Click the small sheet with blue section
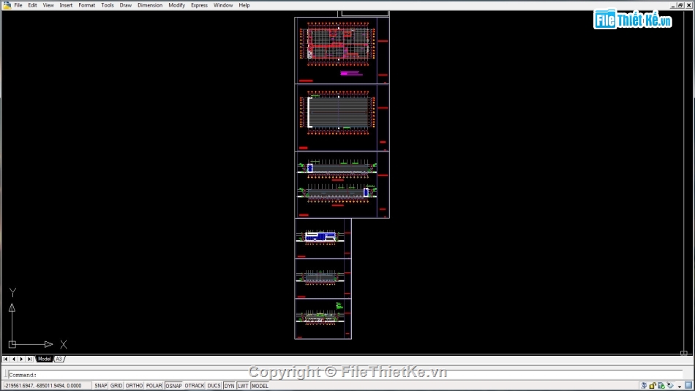The width and height of the screenshot is (695, 391). click(323, 239)
